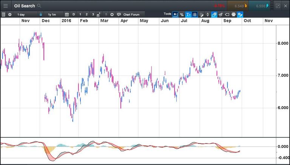Image resolution: width=290 pixels, height=165 pixels.
Task: Open the calendar date picker icon
Action: pos(67,14)
